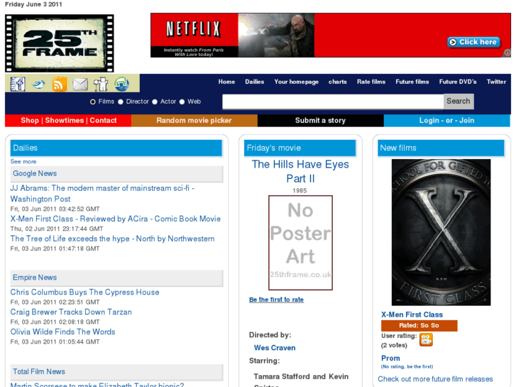This screenshot has height=387, width=516.
Task: Open Empire News section heading
Action: (35, 278)
